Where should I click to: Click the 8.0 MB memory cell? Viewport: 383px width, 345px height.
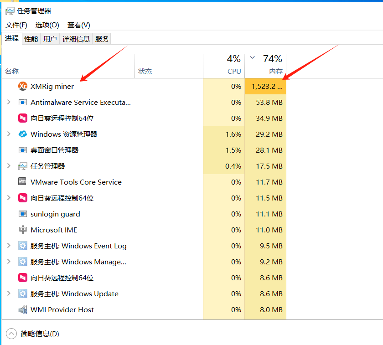[x=265, y=309]
